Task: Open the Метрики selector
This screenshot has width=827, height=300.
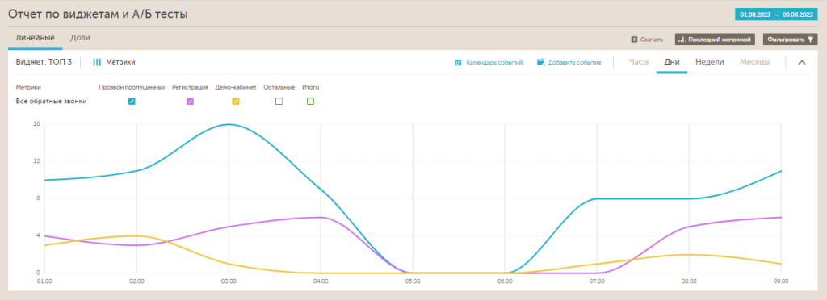Action: coord(115,62)
